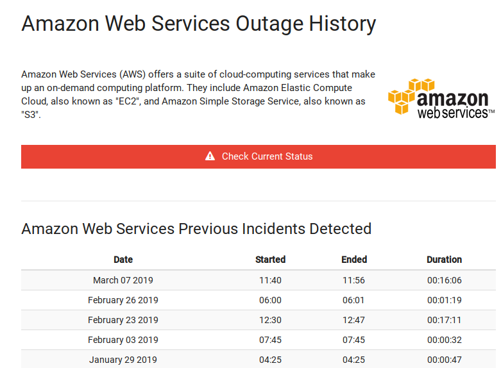The width and height of the screenshot is (501, 368).
Task: Select the February 23 2019 incident row
Action: [259, 320]
